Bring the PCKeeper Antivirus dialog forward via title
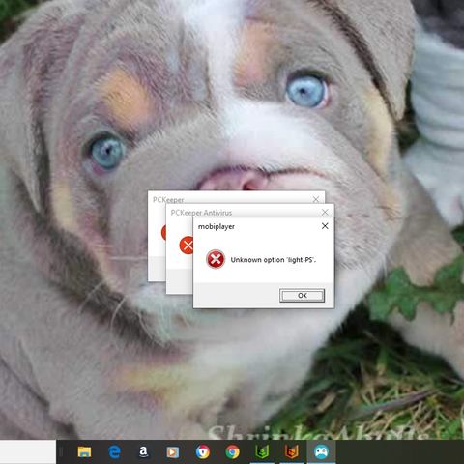464x464 pixels. point(201,213)
